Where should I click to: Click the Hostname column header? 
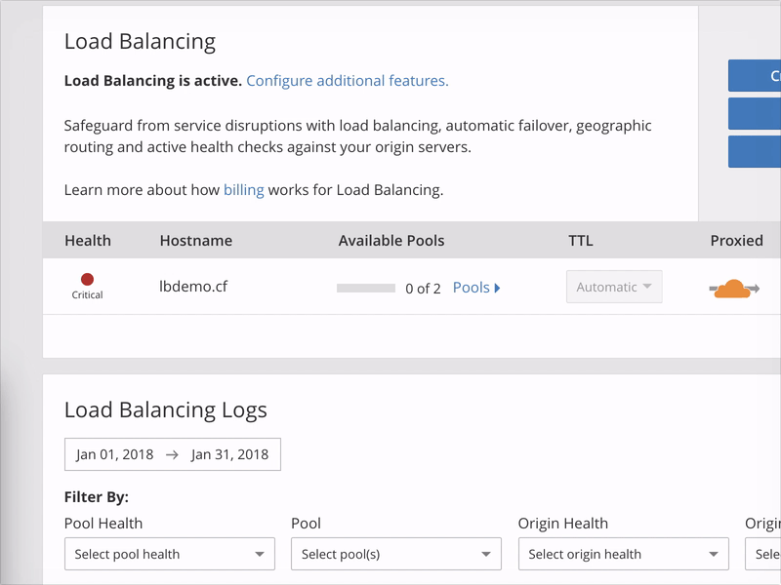coord(196,240)
